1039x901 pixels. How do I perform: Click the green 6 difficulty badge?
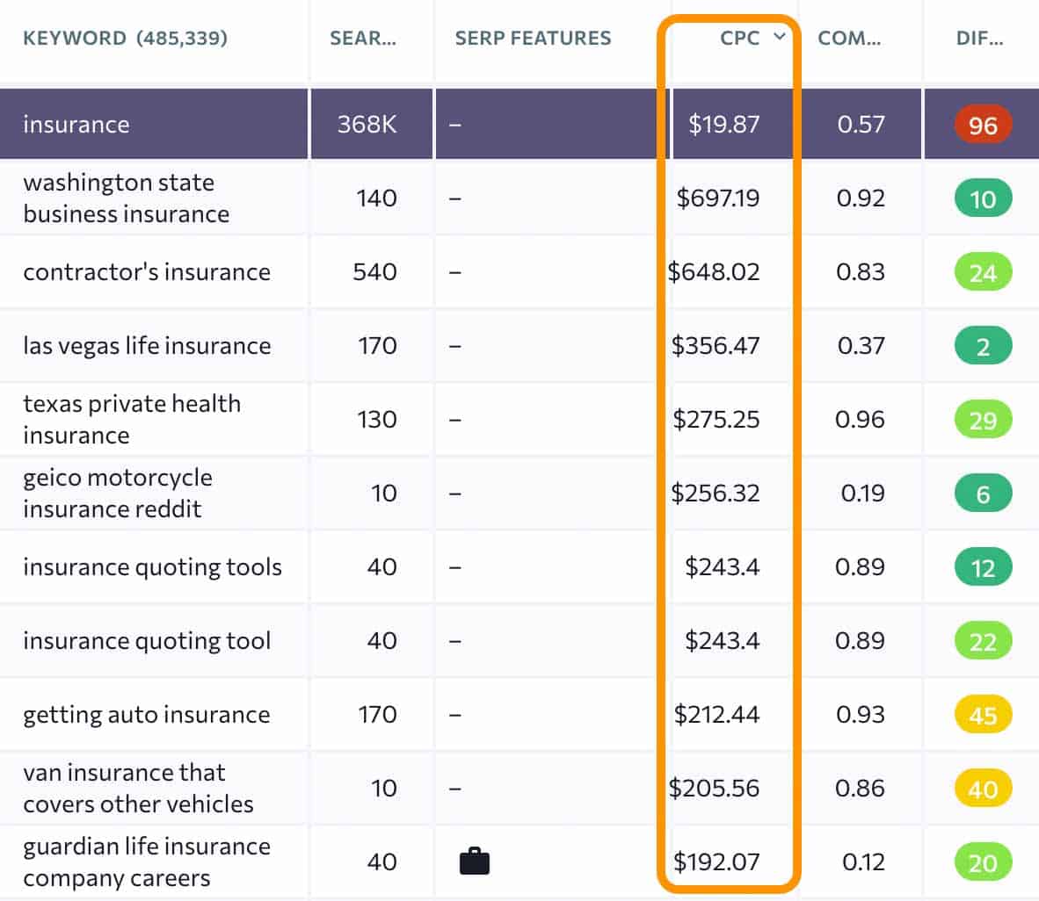click(984, 494)
